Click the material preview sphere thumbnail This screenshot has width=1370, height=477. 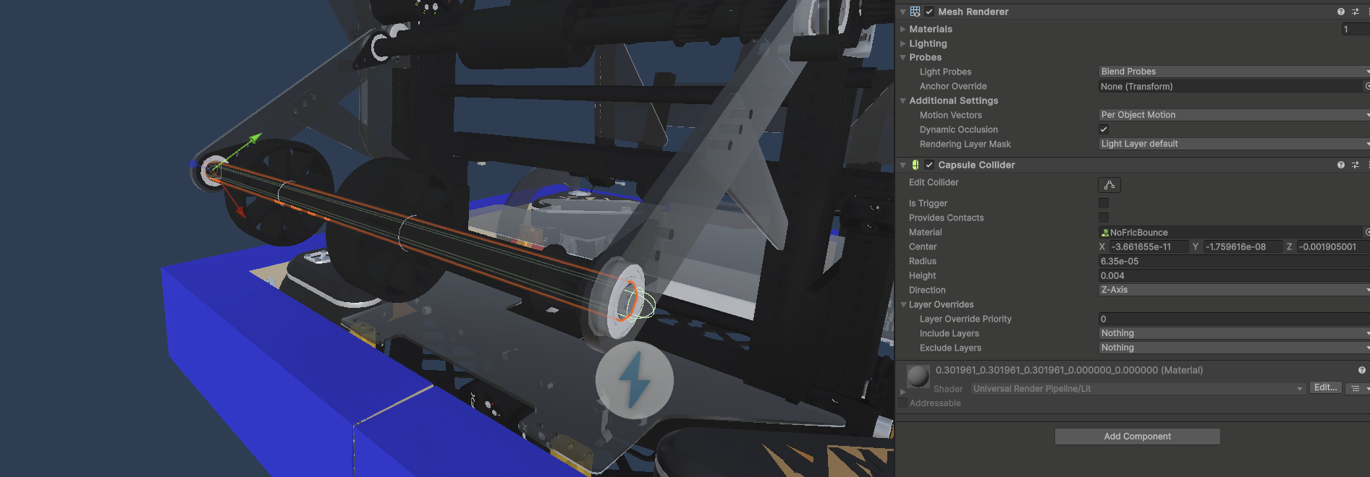pos(918,376)
